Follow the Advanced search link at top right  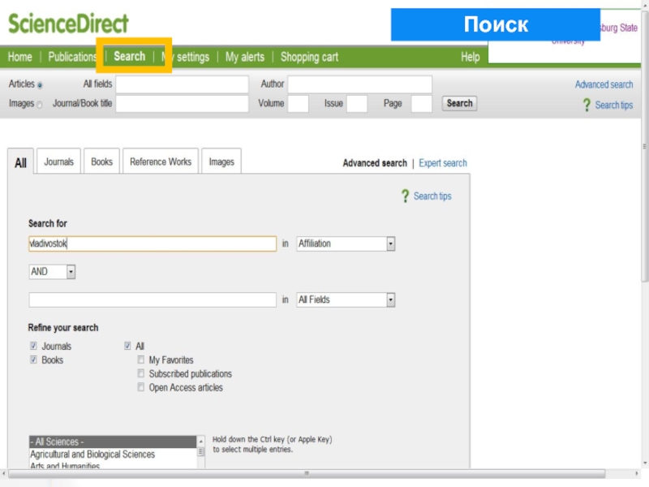coord(604,84)
